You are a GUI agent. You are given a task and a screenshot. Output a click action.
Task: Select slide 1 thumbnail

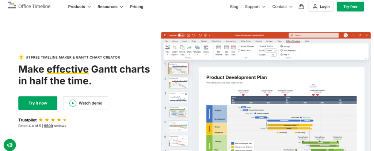178,68
